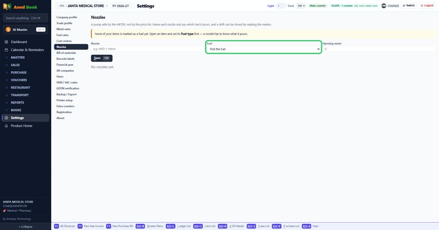Click the Switch user button
Viewport: 439px width, 230px height.
(x=409, y=5)
